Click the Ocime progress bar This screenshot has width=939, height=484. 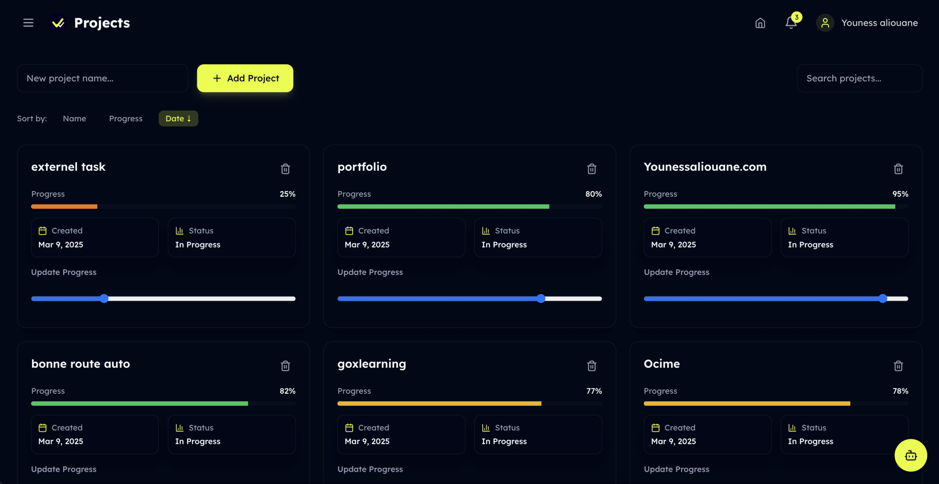coord(776,403)
